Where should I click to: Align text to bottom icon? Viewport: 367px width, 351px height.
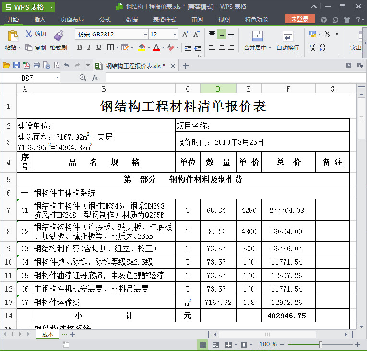click(x=231, y=35)
